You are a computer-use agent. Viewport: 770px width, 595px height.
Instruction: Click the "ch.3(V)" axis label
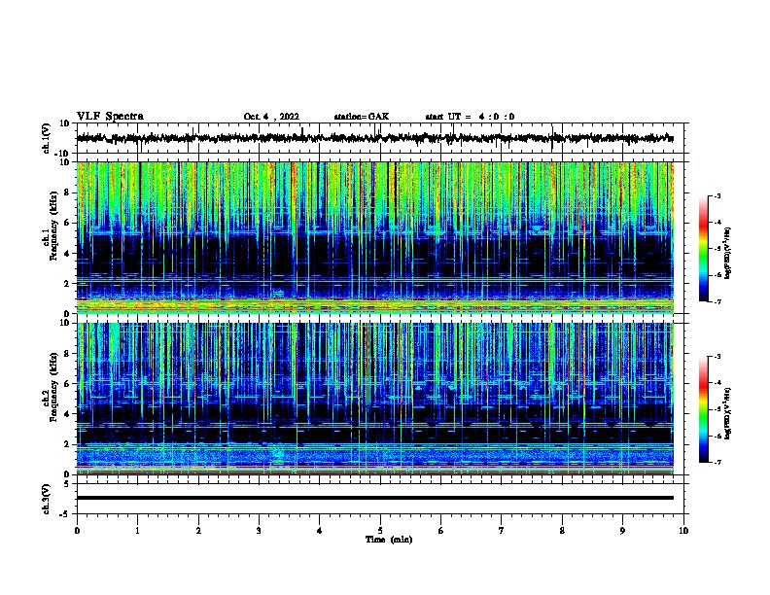[47, 499]
